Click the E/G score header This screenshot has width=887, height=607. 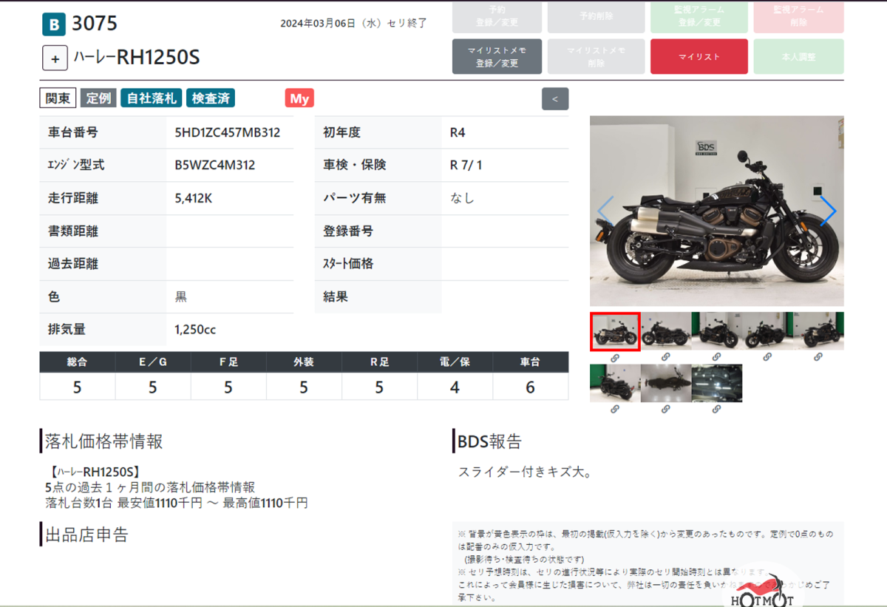[152, 362]
